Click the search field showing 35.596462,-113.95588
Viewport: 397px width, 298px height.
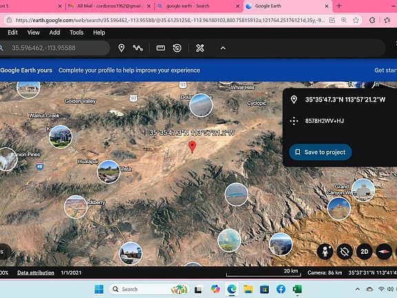point(54,48)
